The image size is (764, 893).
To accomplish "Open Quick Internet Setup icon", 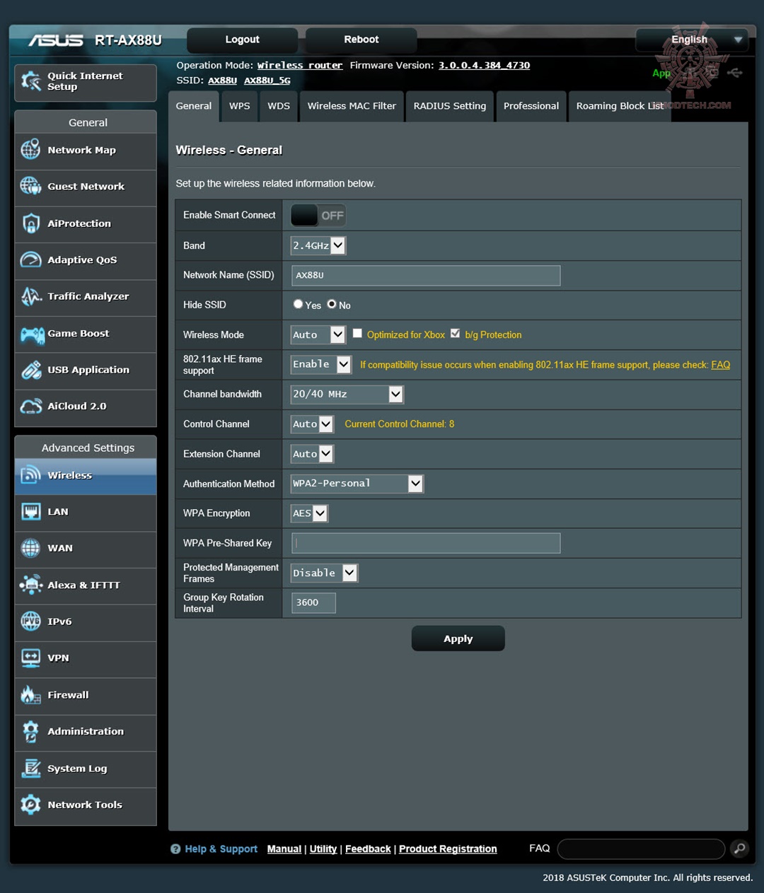I will point(31,81).
